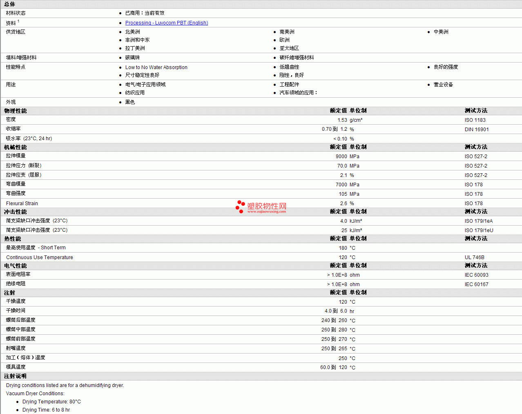
Task: Click the 拉伸应力 (断裂) row label
Action: (x=24, y=166)
